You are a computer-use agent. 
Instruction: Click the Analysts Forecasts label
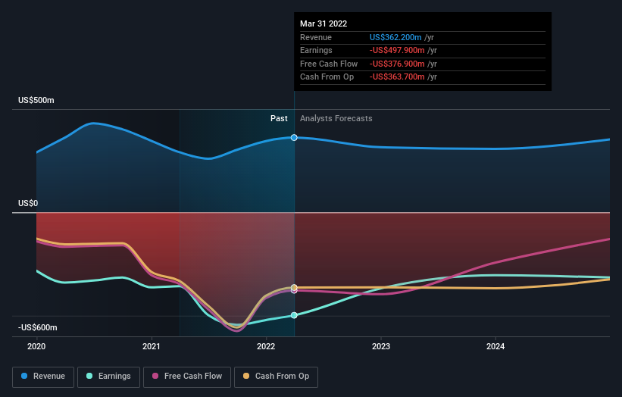pyautogui.click(x=336, y=118)
